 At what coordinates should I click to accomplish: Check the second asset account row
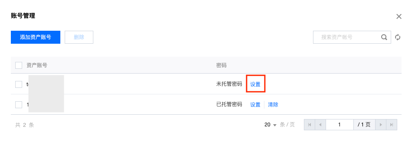(x=19, y=105)
